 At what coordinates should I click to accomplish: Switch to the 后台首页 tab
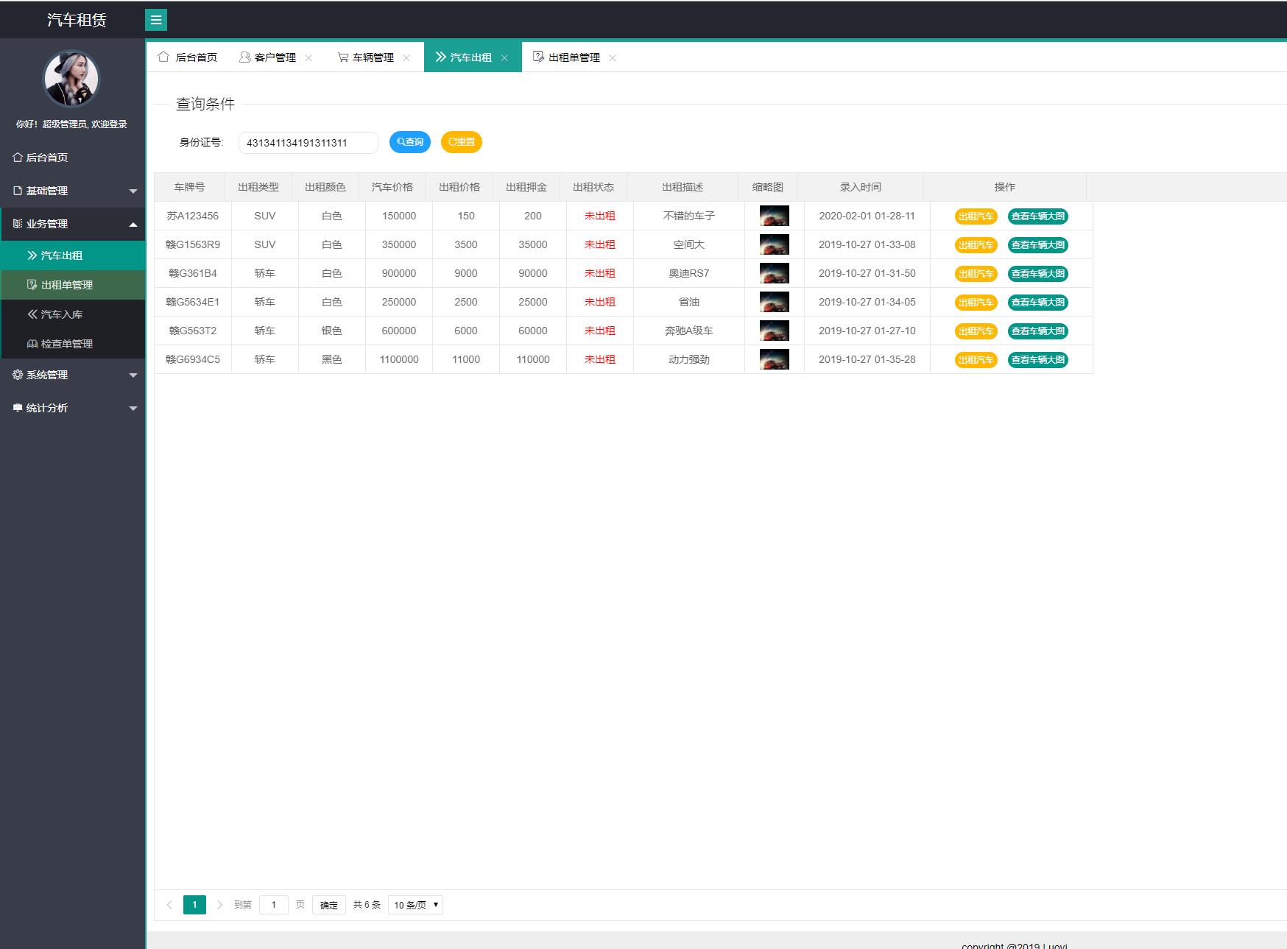tap(188, 57)
